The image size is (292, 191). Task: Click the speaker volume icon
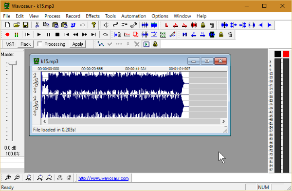(x=106, y=25)
